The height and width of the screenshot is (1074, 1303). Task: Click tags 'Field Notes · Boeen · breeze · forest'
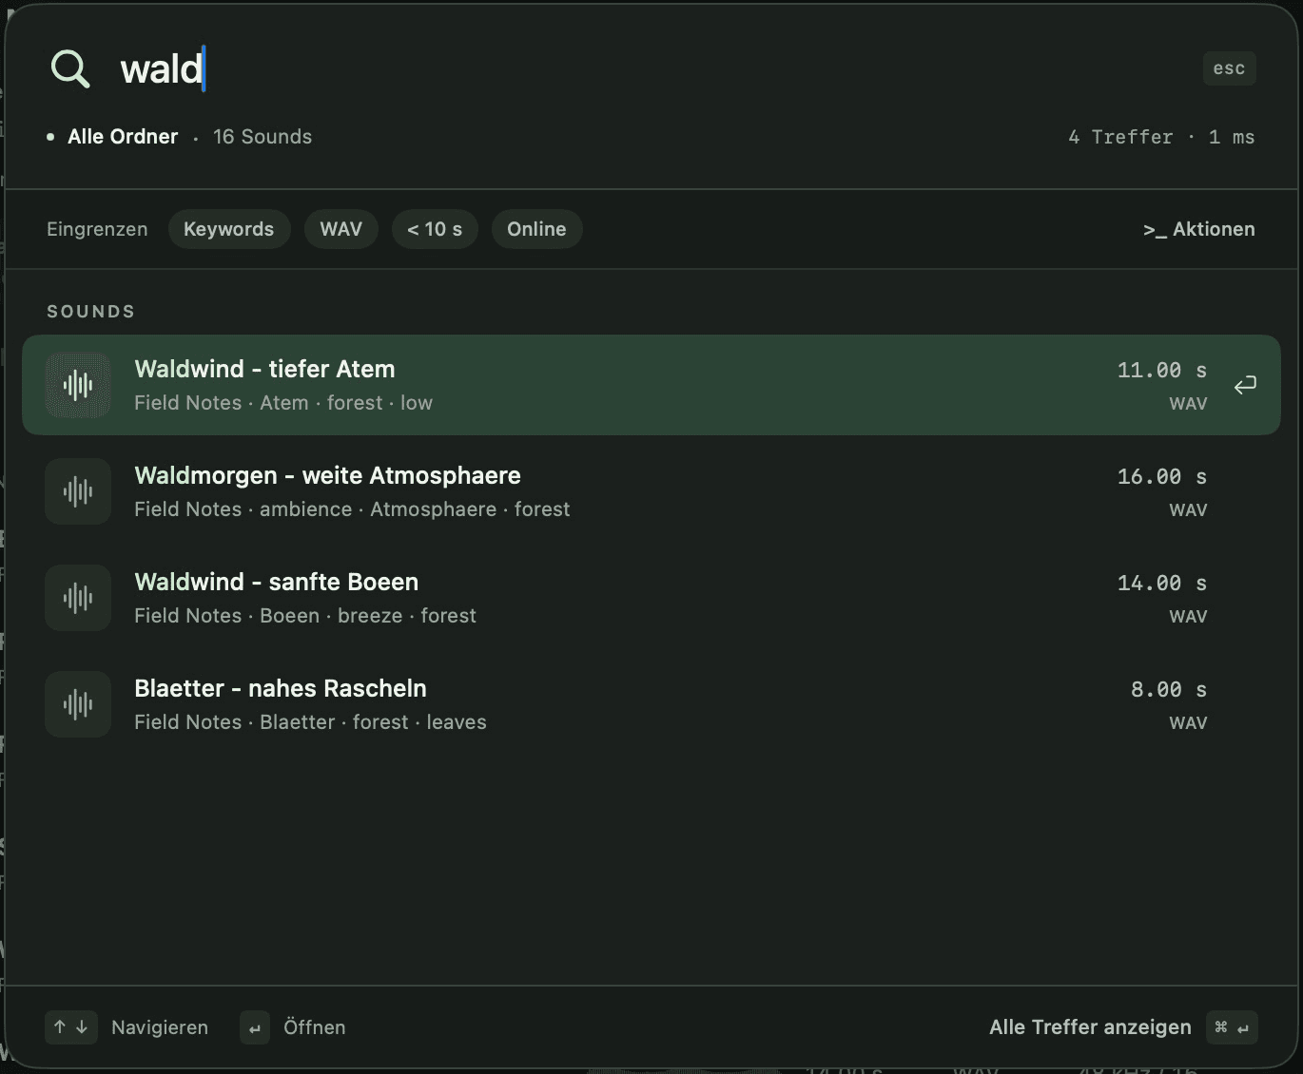(x=305, y=616)
